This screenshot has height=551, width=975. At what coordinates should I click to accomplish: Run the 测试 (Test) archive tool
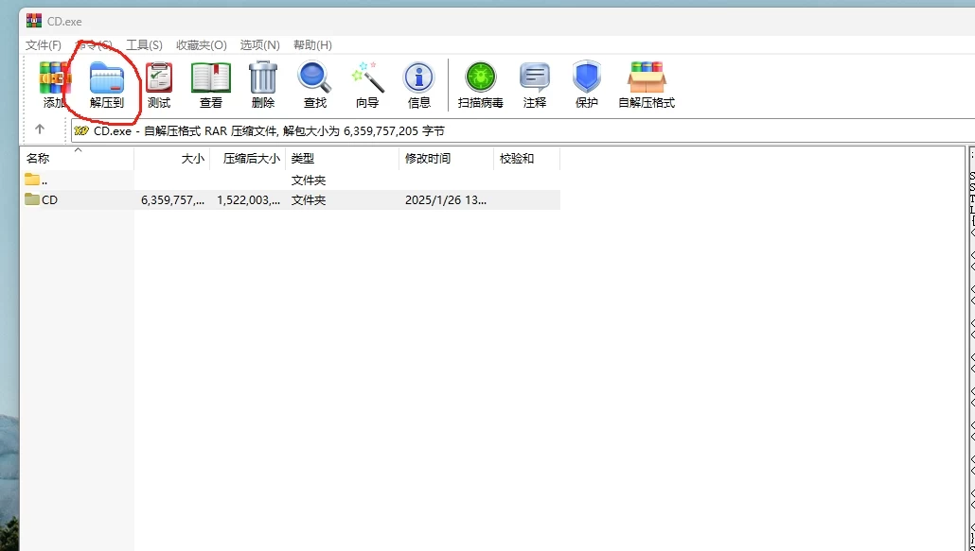click(157, 83)
